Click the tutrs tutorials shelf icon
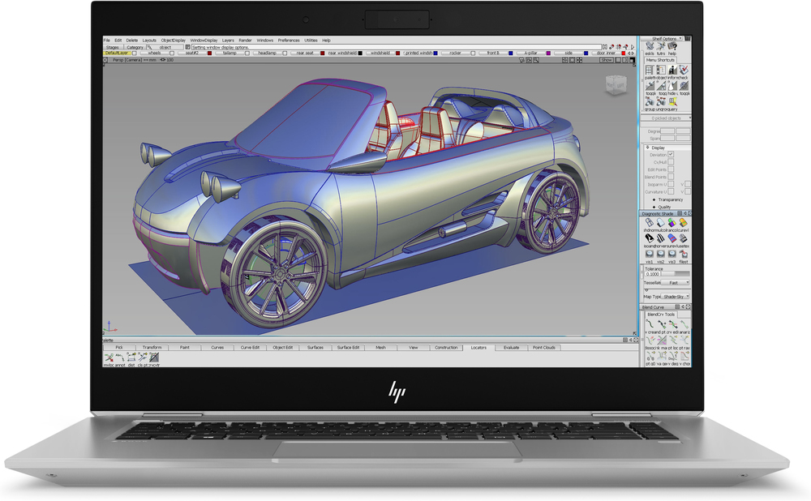The height and width of the screenshot is (501, 811). pyautogui.click(x=661, y=46)
